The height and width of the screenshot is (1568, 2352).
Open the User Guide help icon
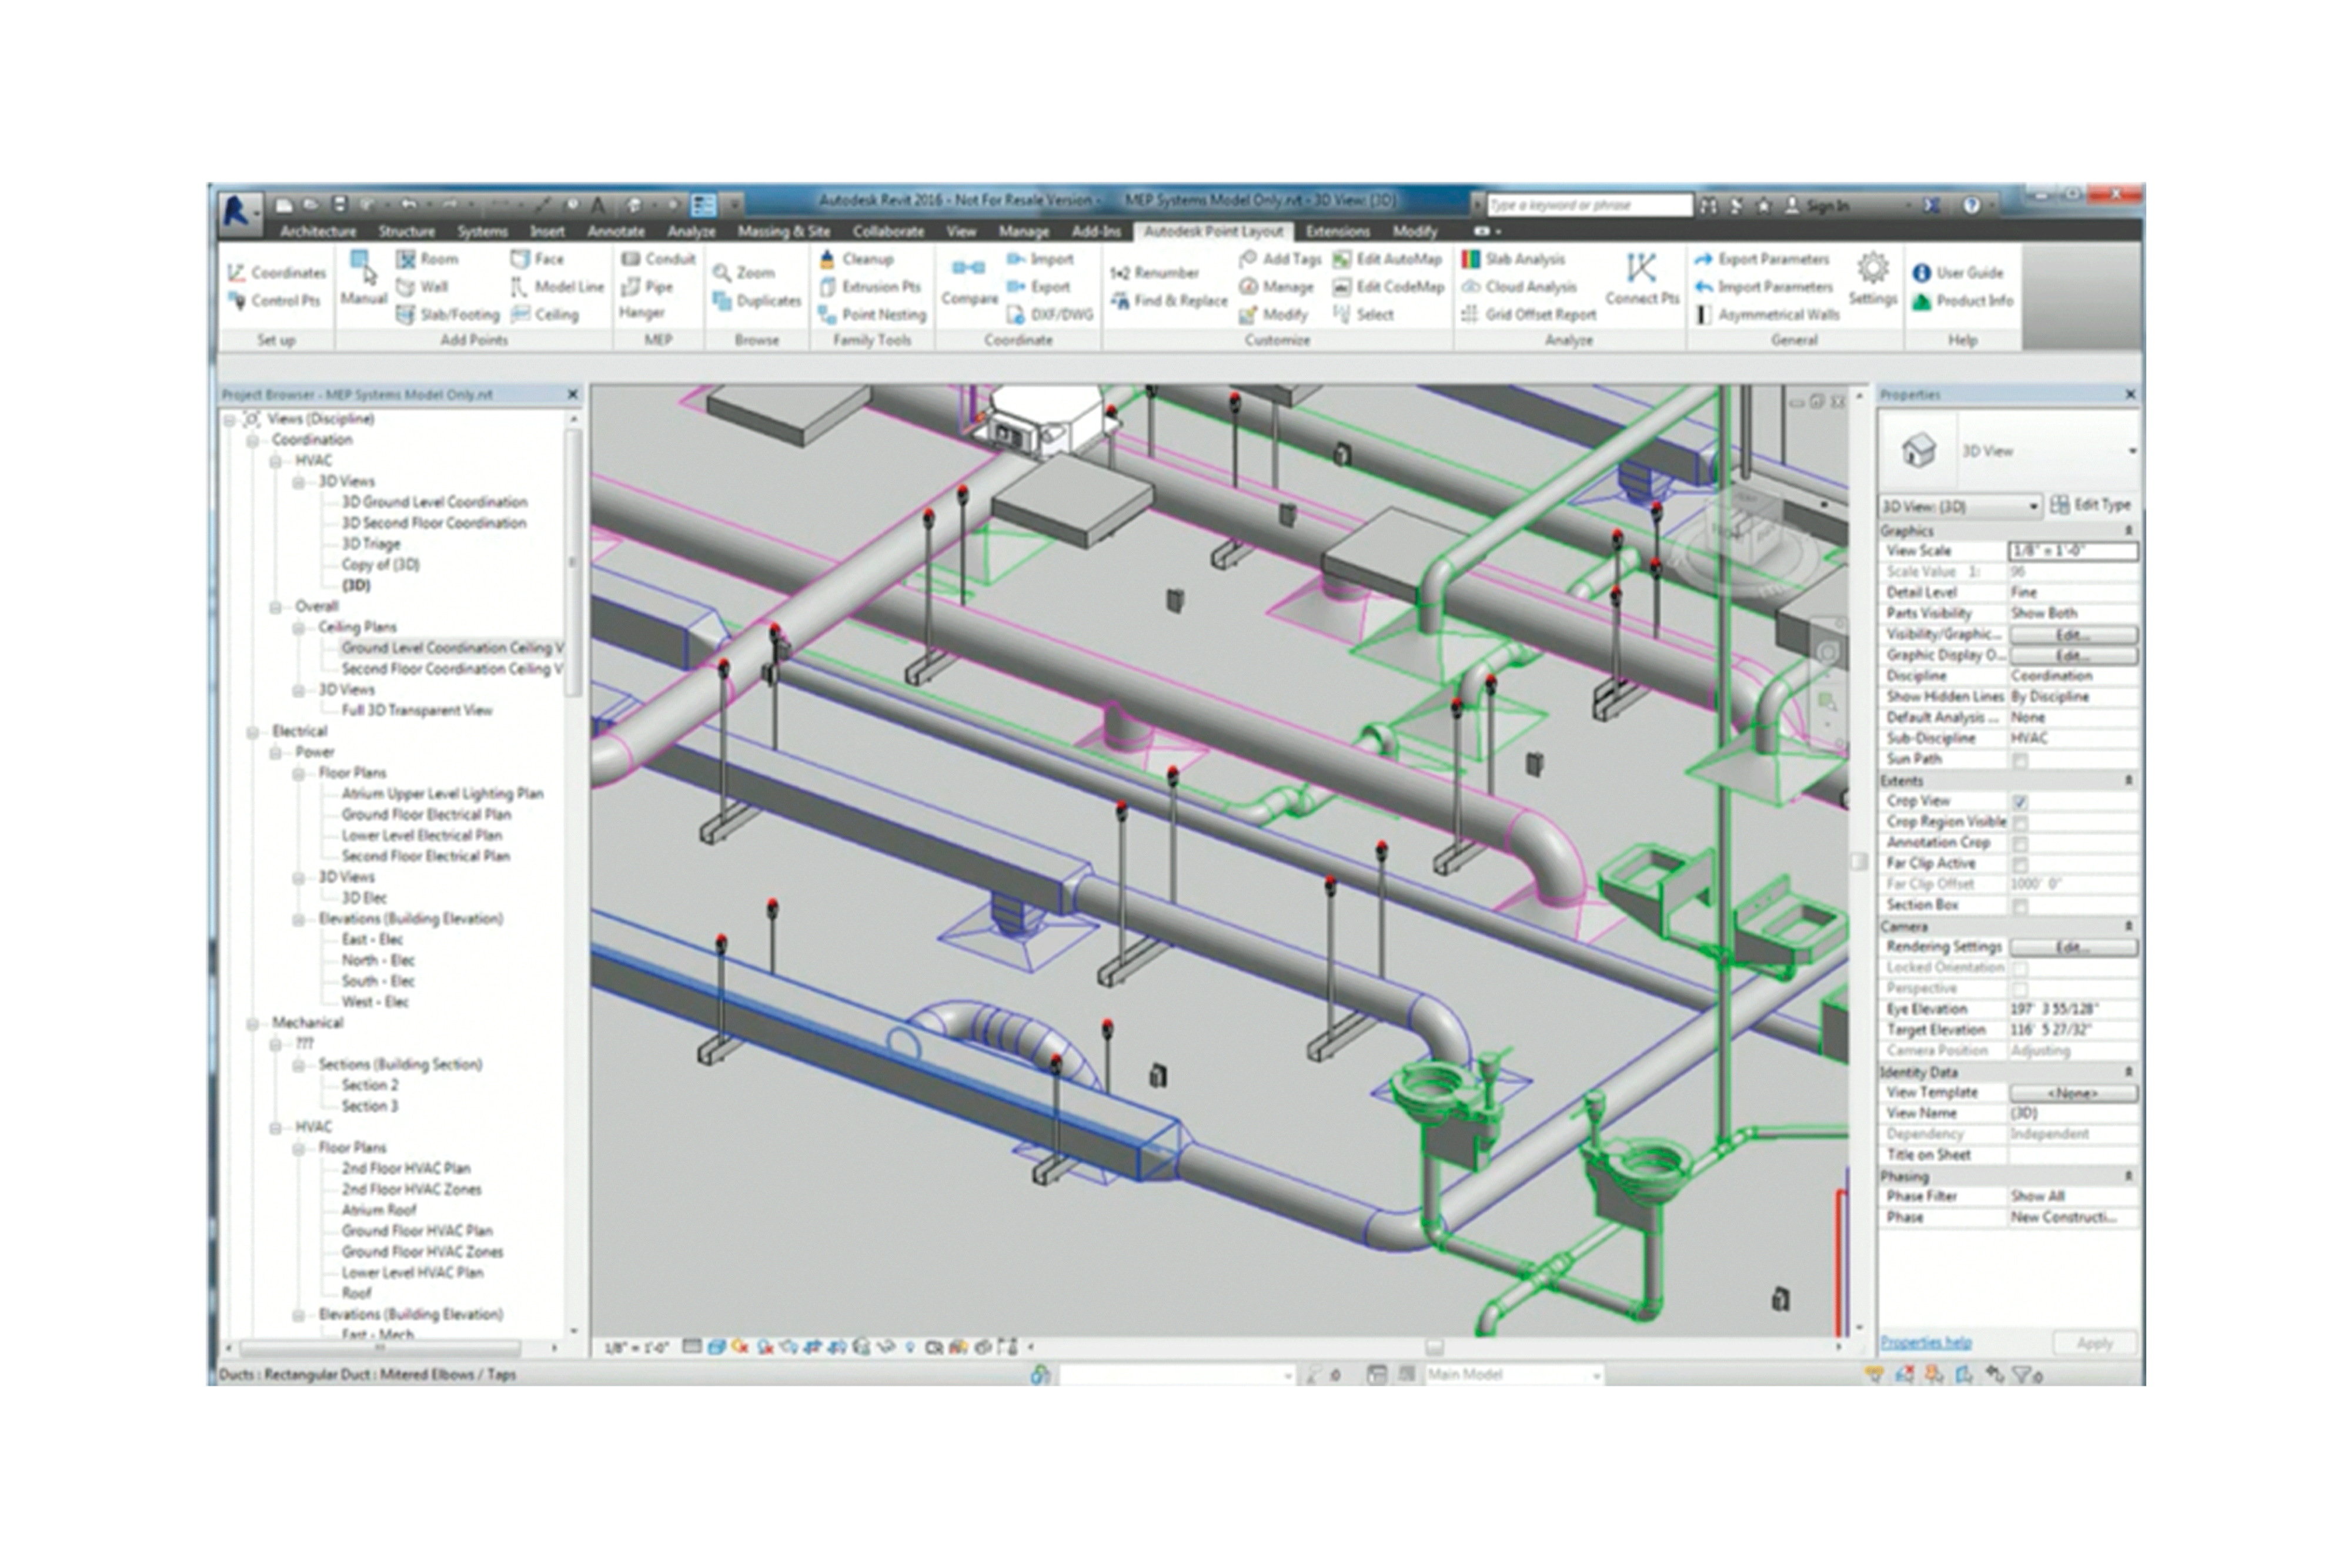(x=1922, y=272)
